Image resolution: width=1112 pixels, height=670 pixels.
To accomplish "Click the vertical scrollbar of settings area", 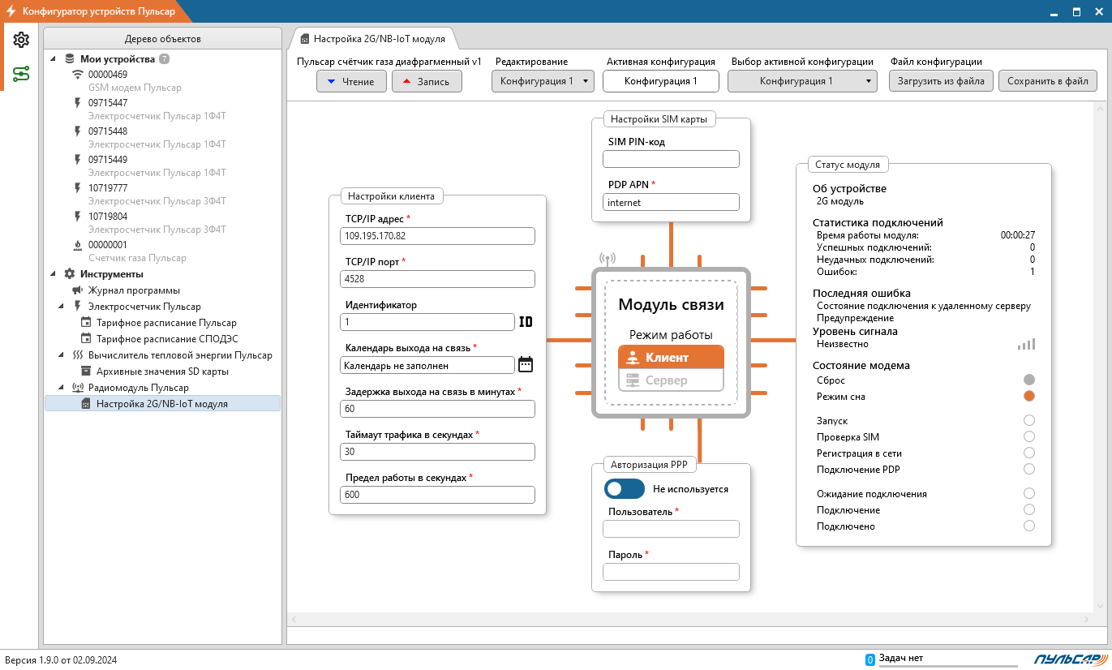I will tap(1101, 357).
